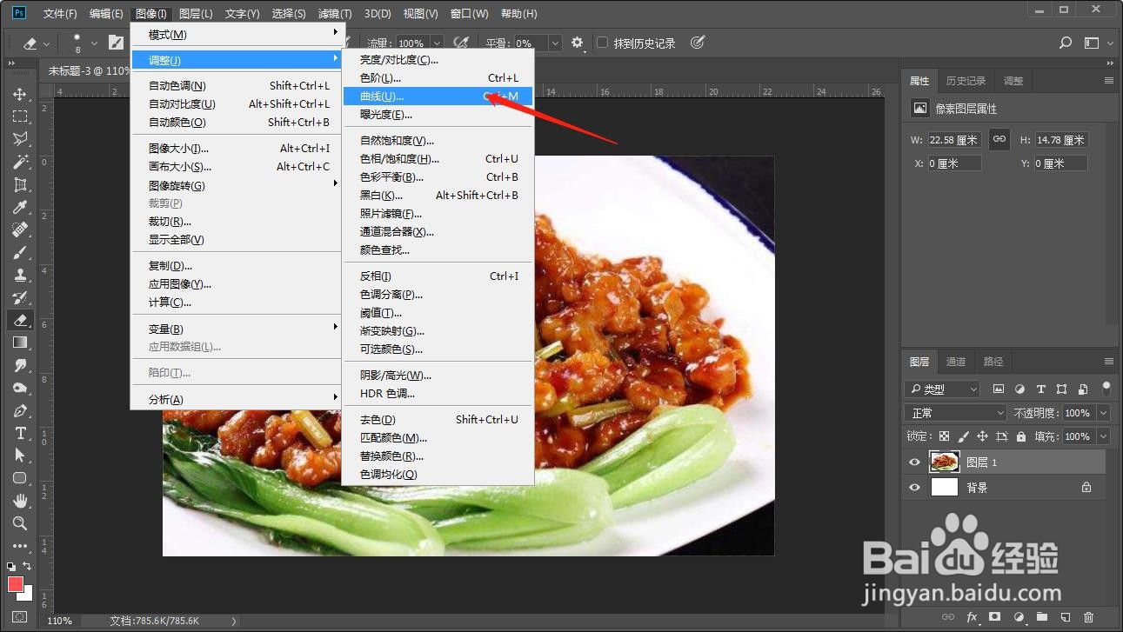Toggle visibility of 图层 1

[x=914, y=462]
